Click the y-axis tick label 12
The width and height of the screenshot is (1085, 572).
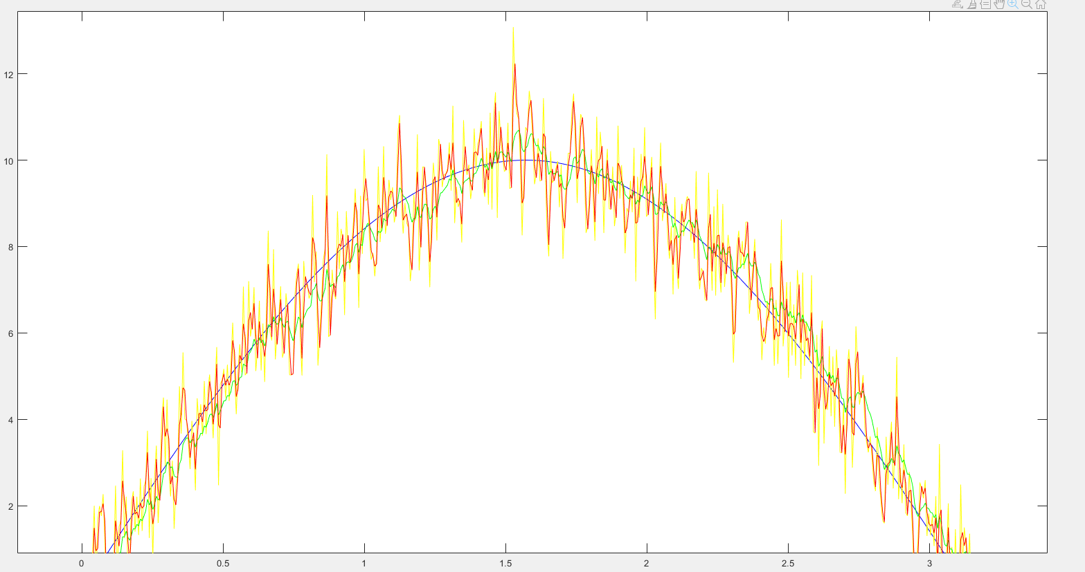pyautogui.click(x=8, y=74)
